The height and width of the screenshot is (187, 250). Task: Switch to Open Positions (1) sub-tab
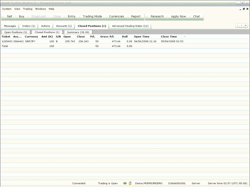[x=16, y=32]
